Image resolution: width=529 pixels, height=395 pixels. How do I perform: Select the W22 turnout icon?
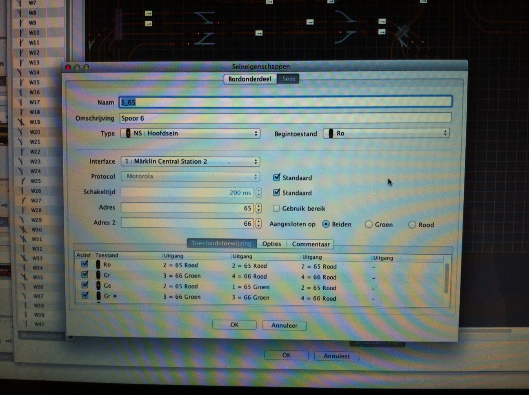tap(21, 151)
